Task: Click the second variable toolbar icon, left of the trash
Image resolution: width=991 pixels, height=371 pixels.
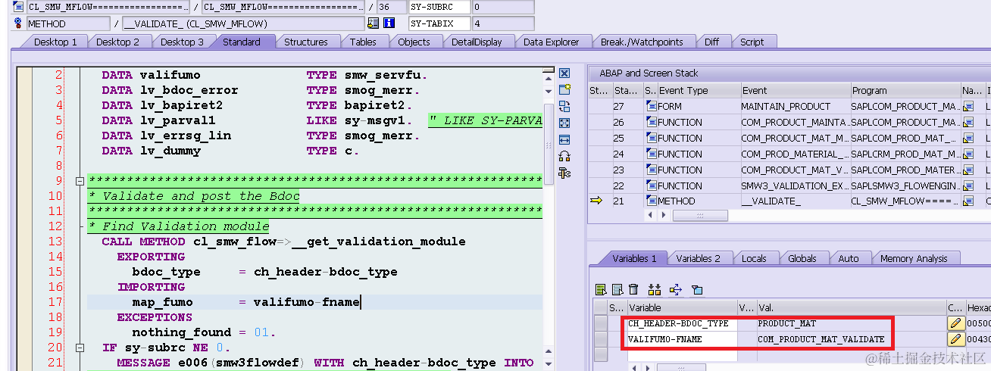Action: pos(617,289)
